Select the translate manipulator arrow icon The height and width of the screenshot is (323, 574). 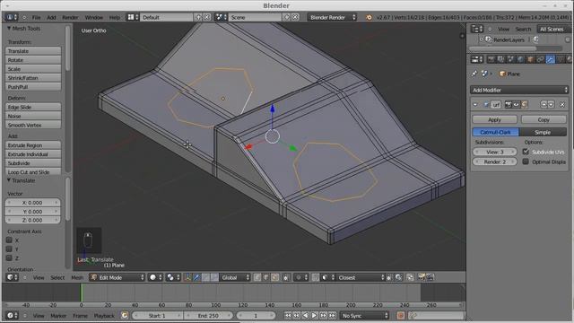[196, 277]
